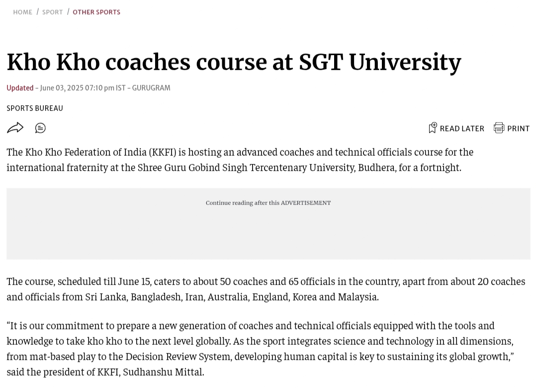Click the Read Later bookmark icon

tap(433, 128)
